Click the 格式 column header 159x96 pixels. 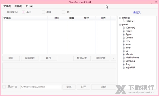click(x=86, y=18)
